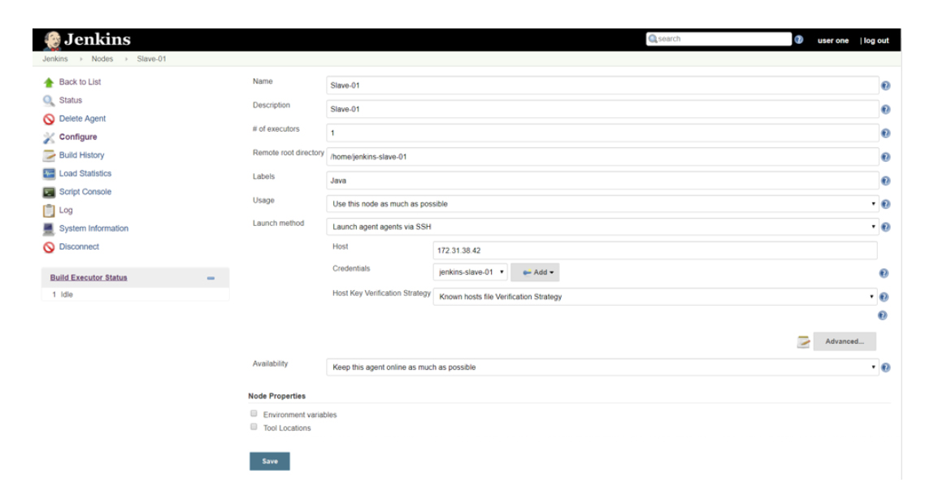The height and width of the screenshot is (504, 938).
Task: Click the Jenkins butler logo
Action: point(51,37)
